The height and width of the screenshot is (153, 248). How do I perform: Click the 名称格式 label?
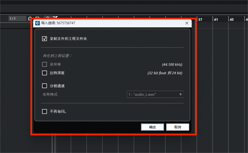[50, 94]
